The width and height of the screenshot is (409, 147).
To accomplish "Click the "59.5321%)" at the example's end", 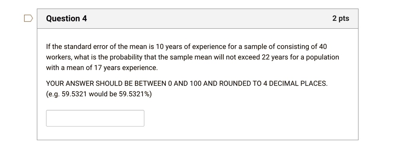I will tap(135, 94).
